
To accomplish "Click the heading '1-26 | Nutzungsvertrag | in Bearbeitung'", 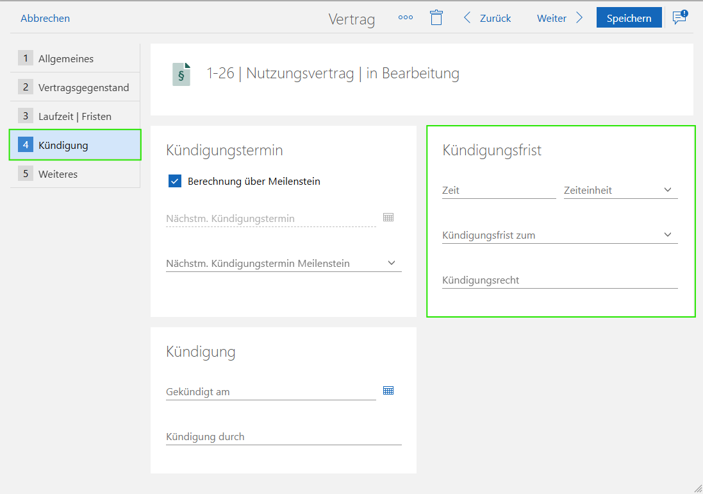I will coord(333,73).
